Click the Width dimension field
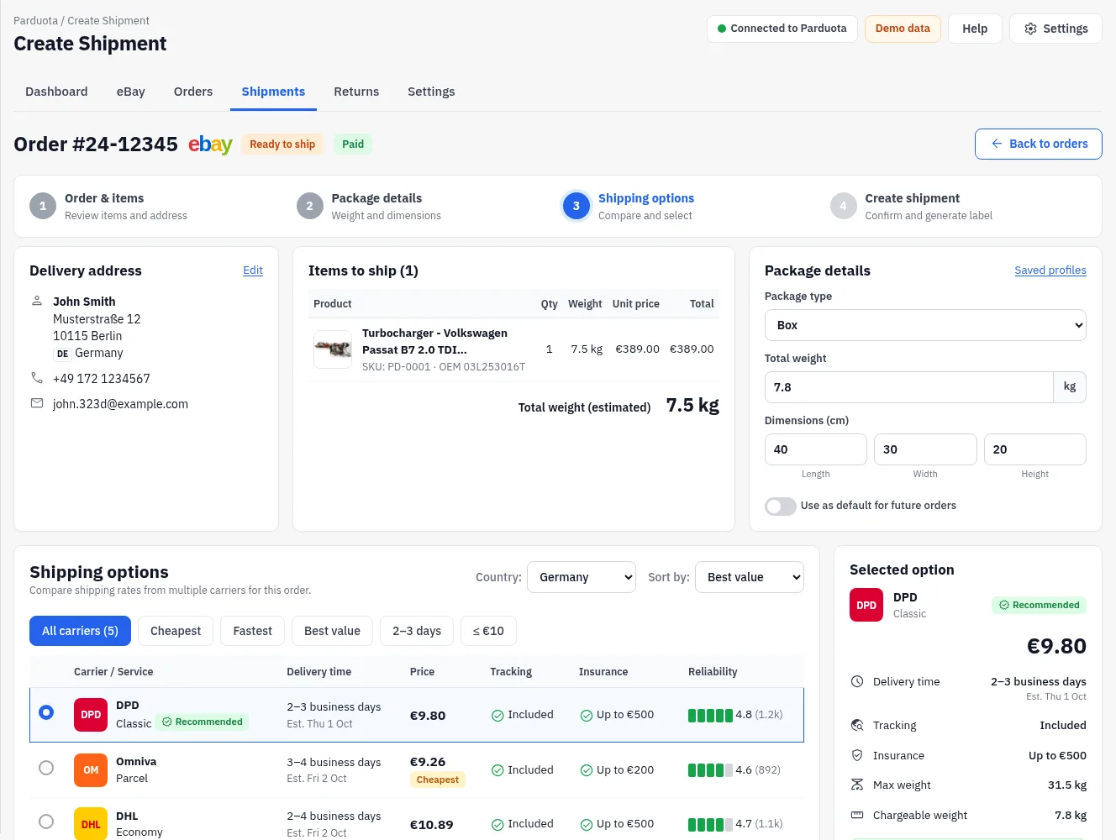Image resolution: width=1116 pixels, height=840 pixels. point(925,449)
